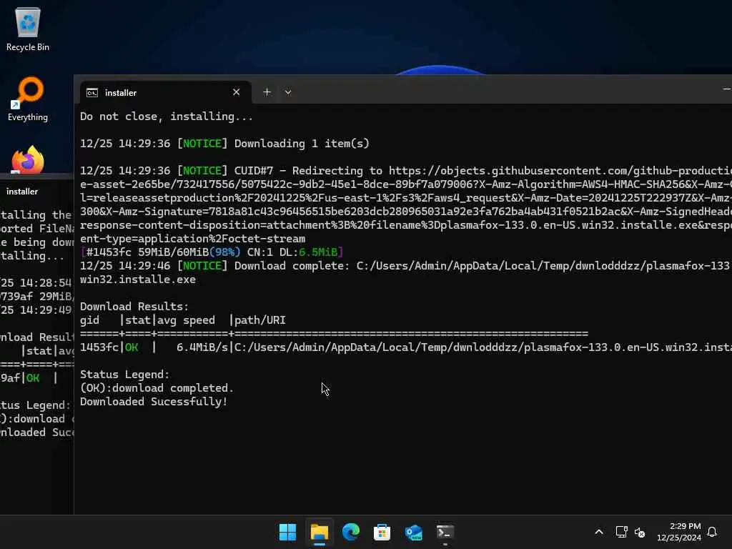Image resolution: width=732 pixels, height=549 pixels.
Task: Click the 'Do not close, installing...' line
Action: (x=167, y=117)
